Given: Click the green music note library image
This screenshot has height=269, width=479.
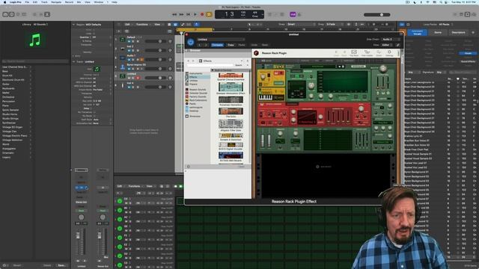Looking at the screenshot, I should (x=35, y=40).
